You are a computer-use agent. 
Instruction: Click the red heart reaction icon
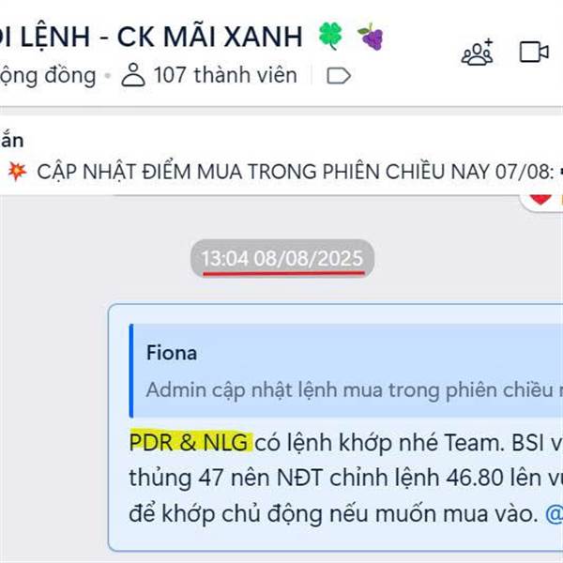tap(540, 199)
